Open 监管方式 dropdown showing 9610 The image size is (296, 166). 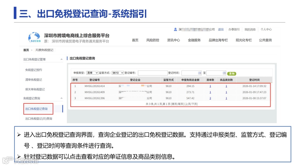[x=118, y=73]
